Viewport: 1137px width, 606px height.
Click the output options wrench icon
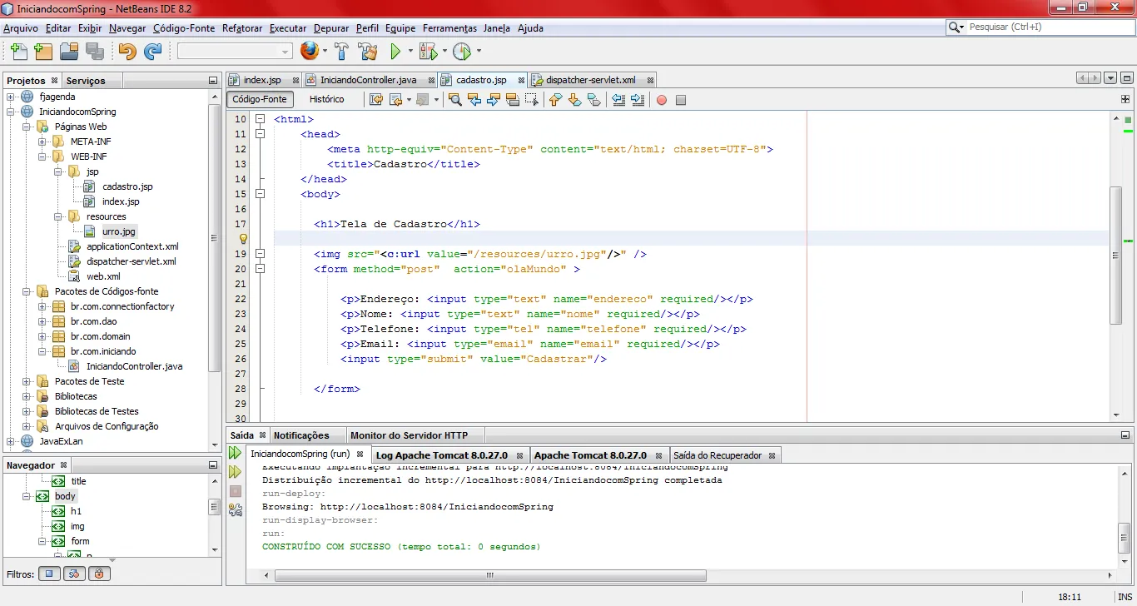[236, 509]
